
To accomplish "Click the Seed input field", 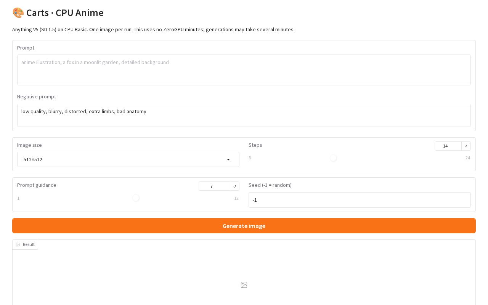I will (x=360, y=200).
